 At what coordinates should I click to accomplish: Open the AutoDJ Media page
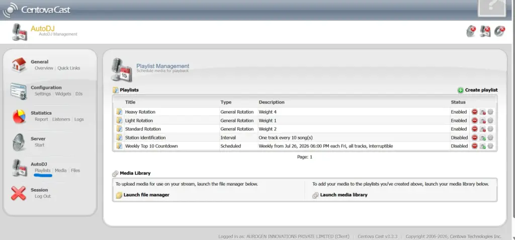click(60, 170)
